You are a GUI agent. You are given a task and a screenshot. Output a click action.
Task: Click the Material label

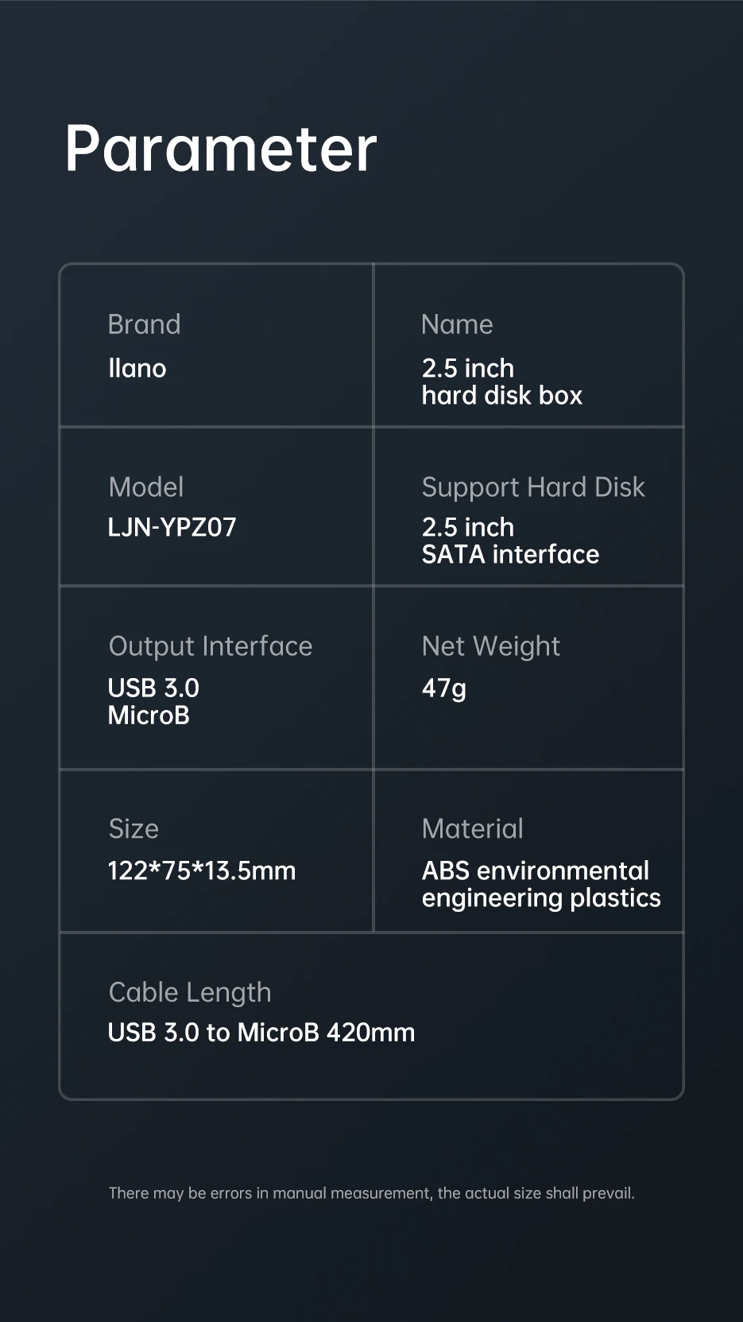coord(472,828)
